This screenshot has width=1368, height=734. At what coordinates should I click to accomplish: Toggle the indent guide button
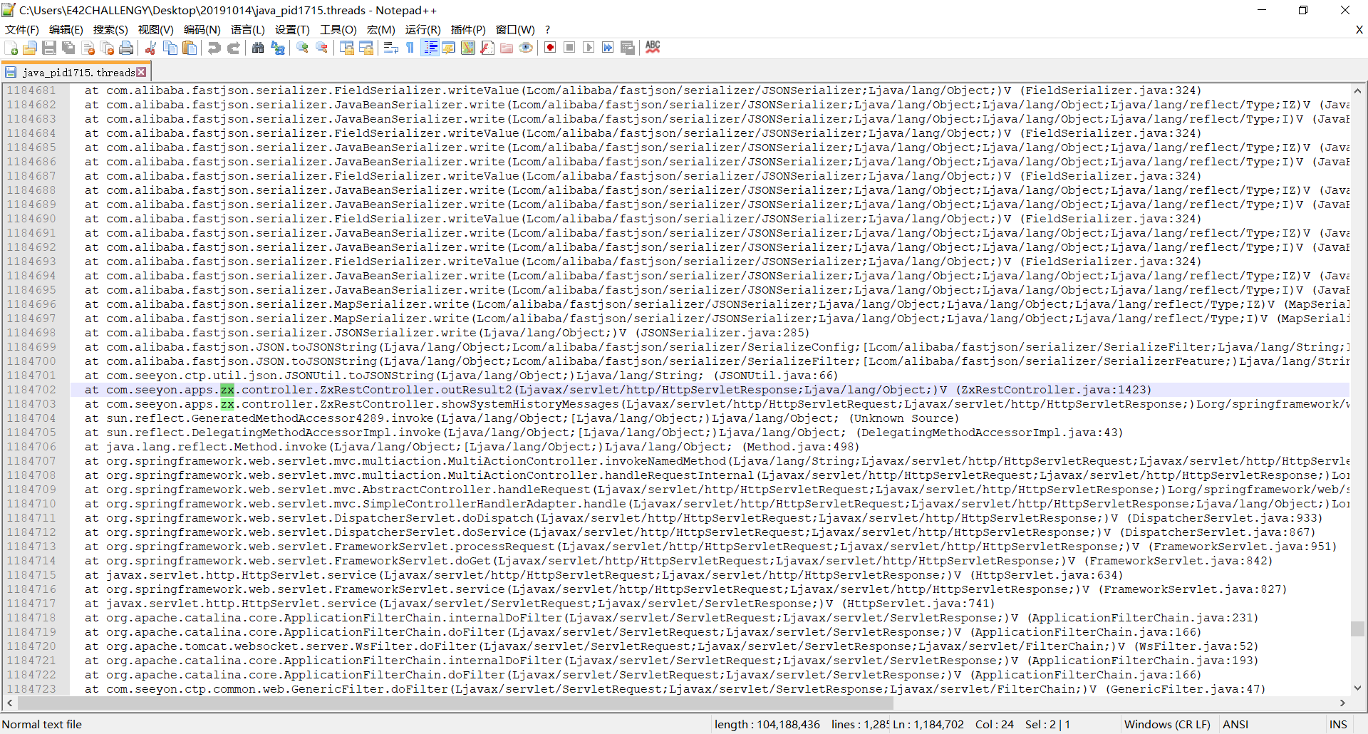click(x=430, y=48)
